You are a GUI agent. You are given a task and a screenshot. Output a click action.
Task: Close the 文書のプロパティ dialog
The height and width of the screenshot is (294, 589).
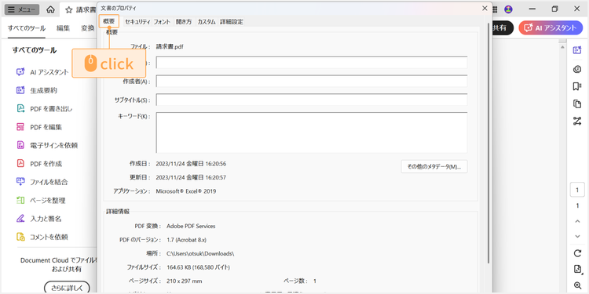pos(485,9)
